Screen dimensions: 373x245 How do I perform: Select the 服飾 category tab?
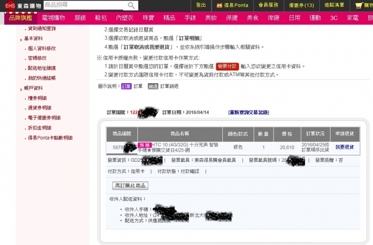(80, 18)
